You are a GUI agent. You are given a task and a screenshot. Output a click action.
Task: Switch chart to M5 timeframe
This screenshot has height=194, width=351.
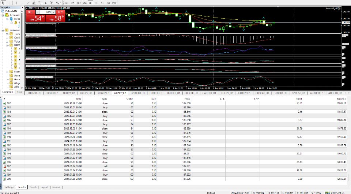click(72, 3)
